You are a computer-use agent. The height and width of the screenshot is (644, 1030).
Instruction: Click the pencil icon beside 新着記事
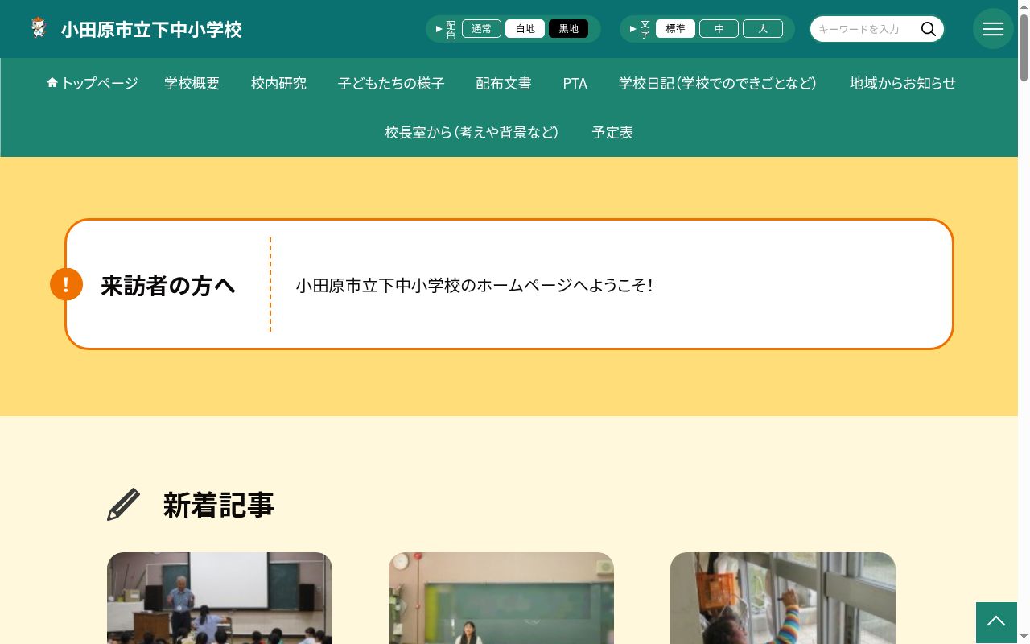coord(124,505)
